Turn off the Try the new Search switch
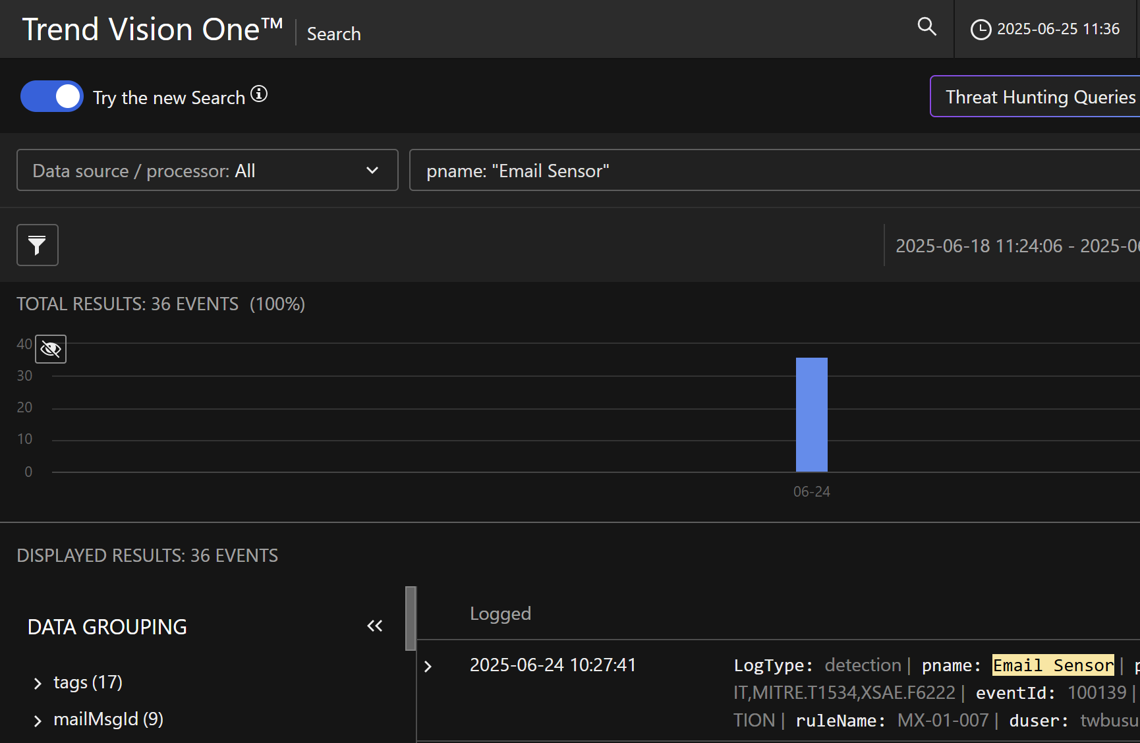This screenshot has width=1140, height=743. [x=52, y=96]
